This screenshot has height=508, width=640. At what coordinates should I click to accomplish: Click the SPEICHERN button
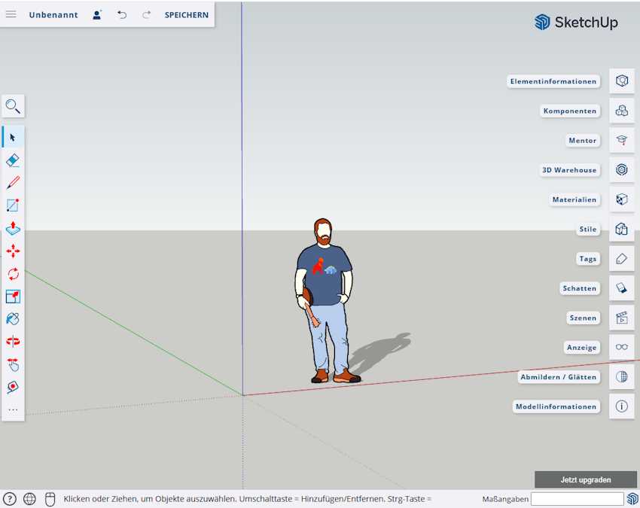pyautogui.click(x=186, y=14)
